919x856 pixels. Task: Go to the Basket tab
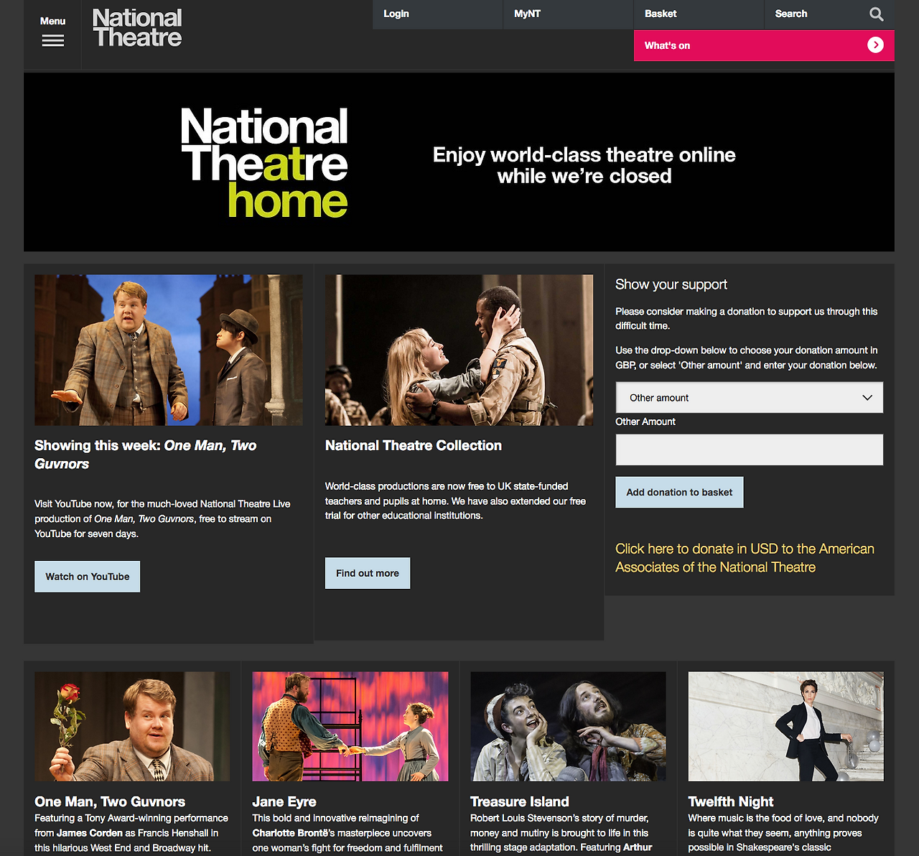(x=699, y=14)
